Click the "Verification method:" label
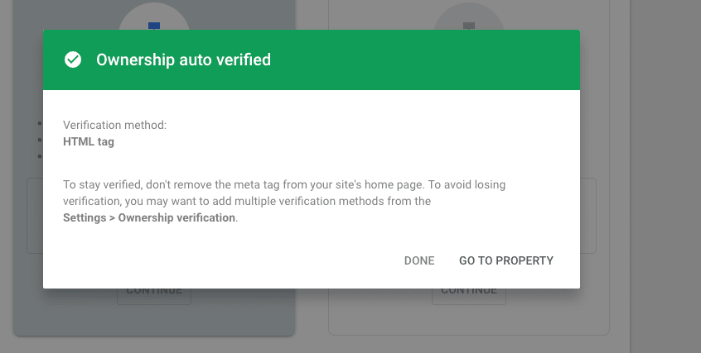Viewport: 701px width, 353px height. point(115,125)
